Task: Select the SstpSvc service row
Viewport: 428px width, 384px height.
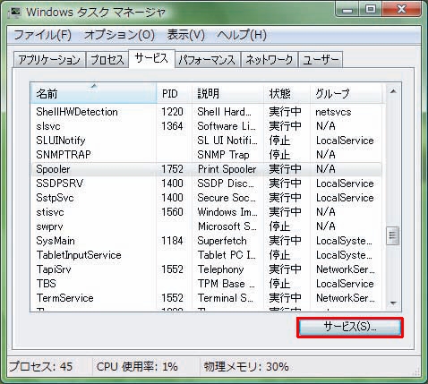Action: (206, 198)
